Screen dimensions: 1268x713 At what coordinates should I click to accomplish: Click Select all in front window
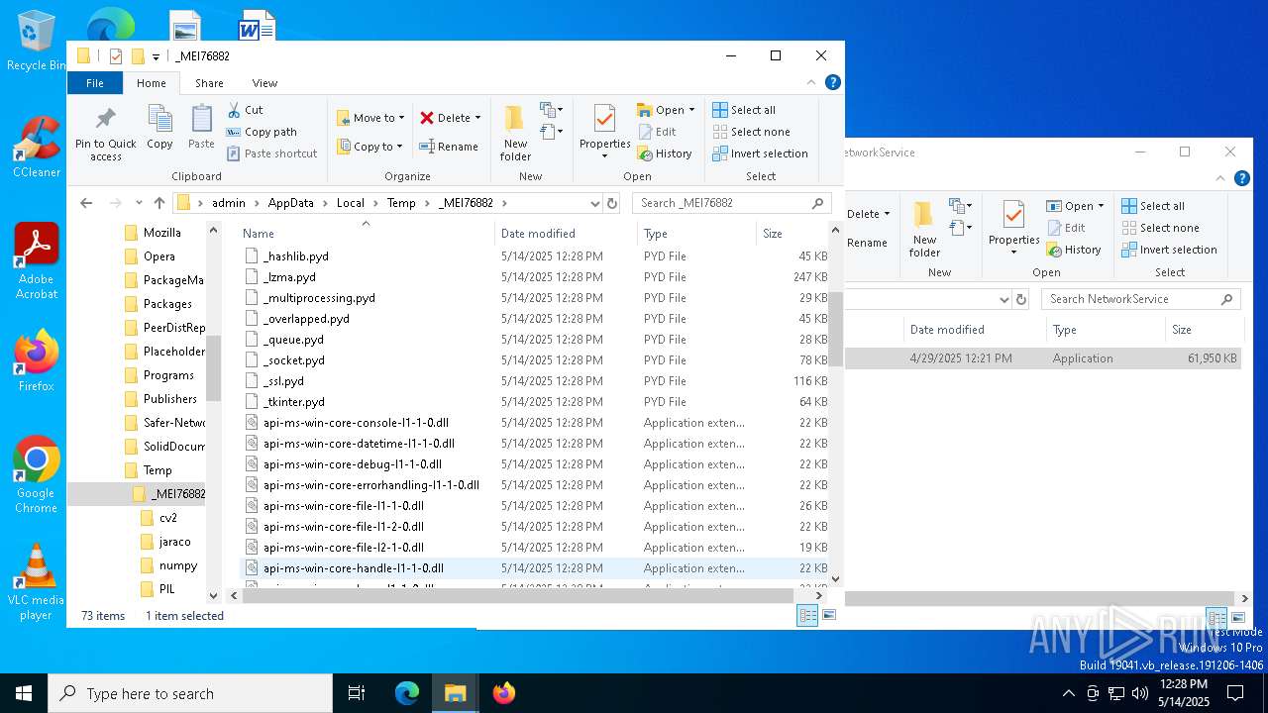[x=744, y=110]
